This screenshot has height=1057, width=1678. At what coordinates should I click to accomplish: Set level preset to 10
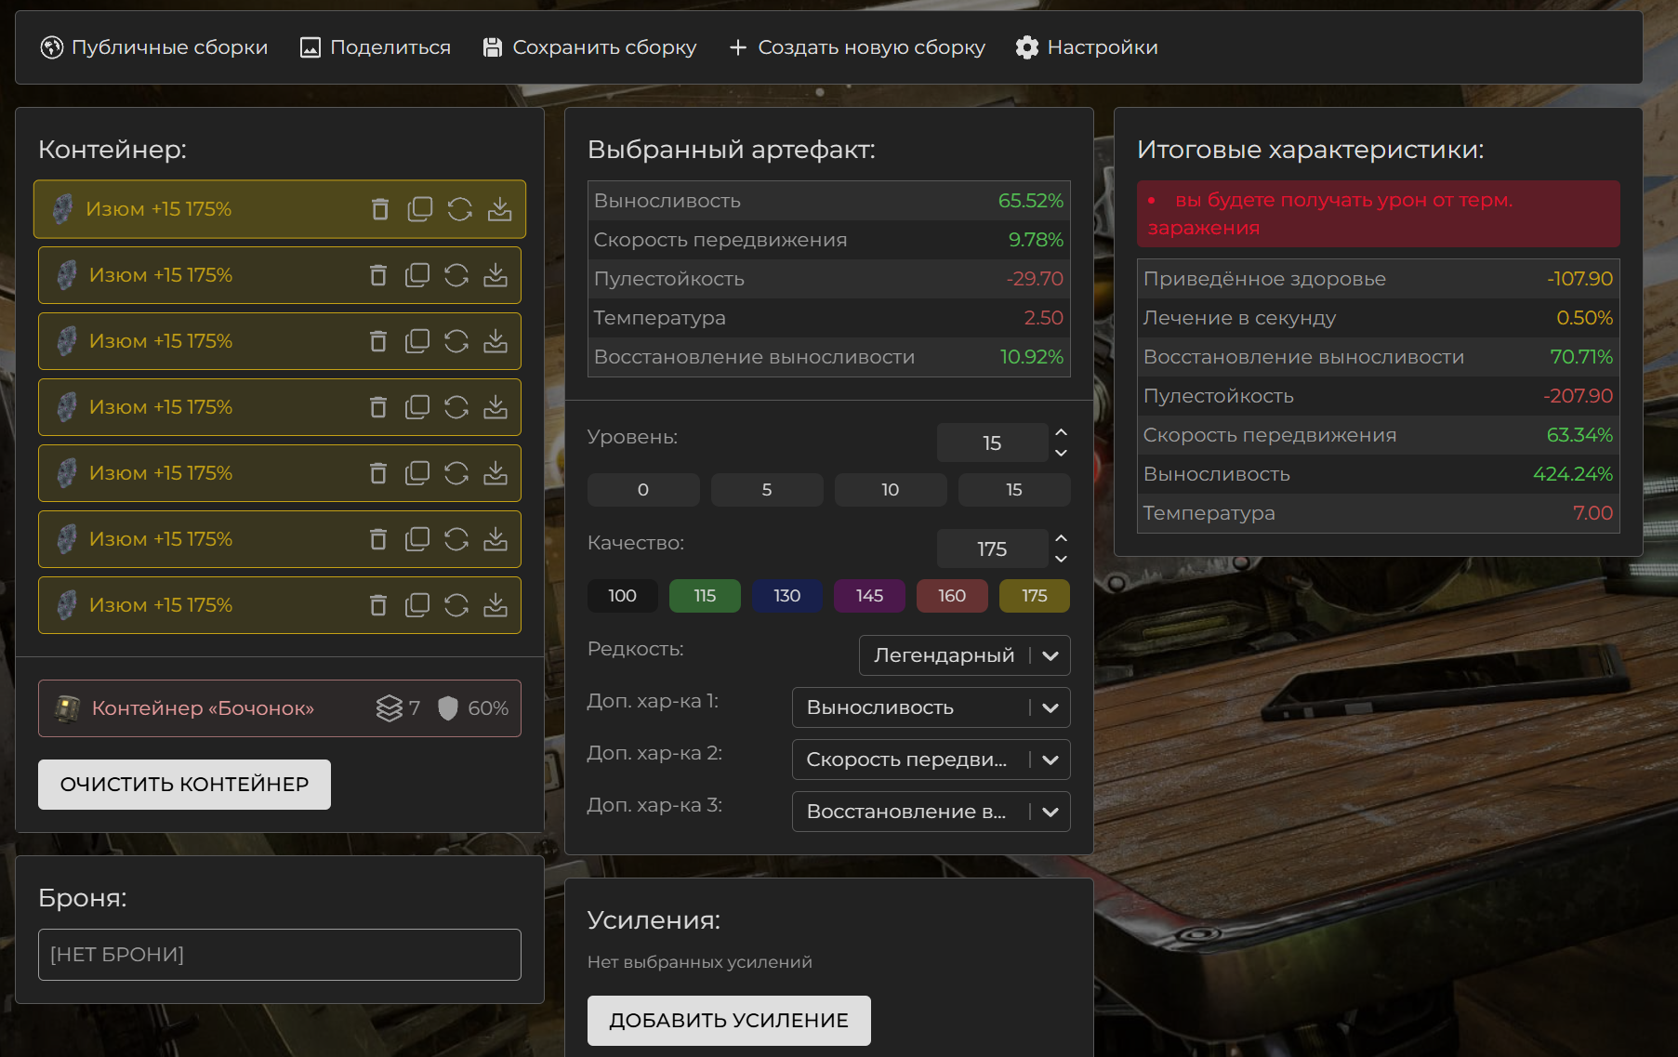coord(890,490)
